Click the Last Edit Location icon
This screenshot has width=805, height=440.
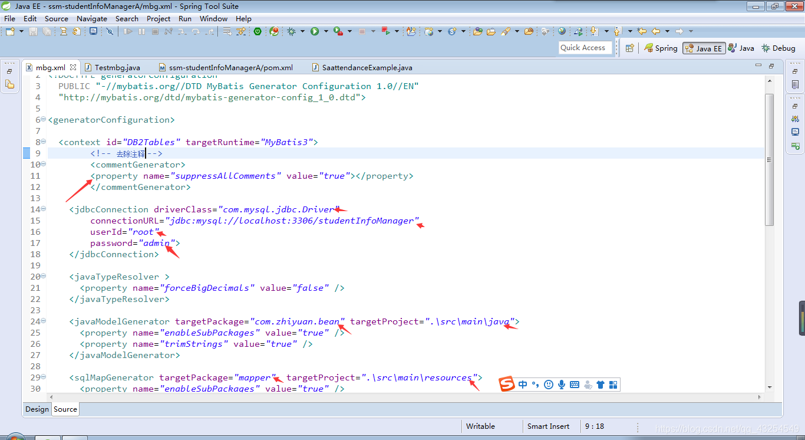642,31
